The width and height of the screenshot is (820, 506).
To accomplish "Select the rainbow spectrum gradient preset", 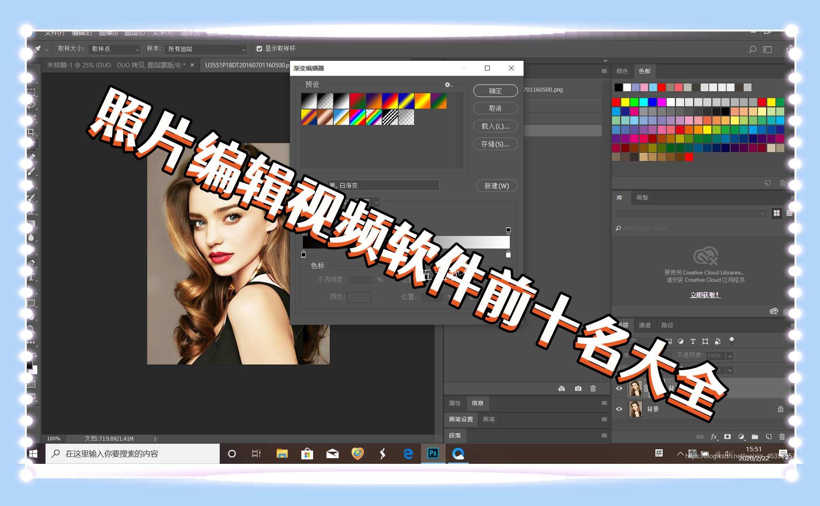I will coord(357,117).
